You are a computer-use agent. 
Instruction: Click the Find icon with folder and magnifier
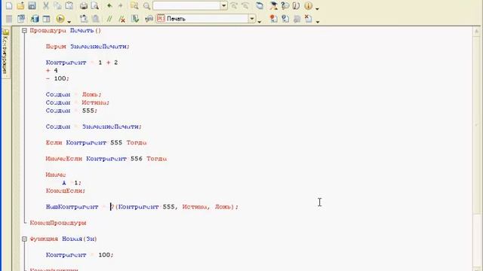click(x=134, y=5)
